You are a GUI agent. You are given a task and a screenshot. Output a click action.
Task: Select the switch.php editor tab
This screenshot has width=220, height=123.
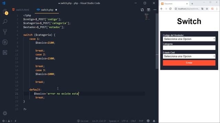click(x=47, y=10)
